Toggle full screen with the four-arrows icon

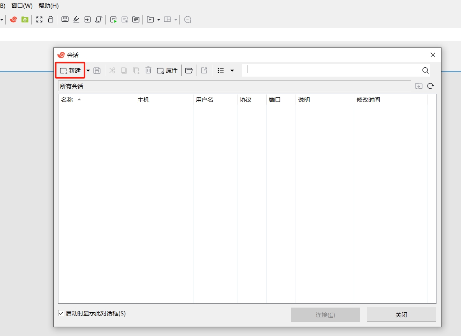(x=39, y=20)
